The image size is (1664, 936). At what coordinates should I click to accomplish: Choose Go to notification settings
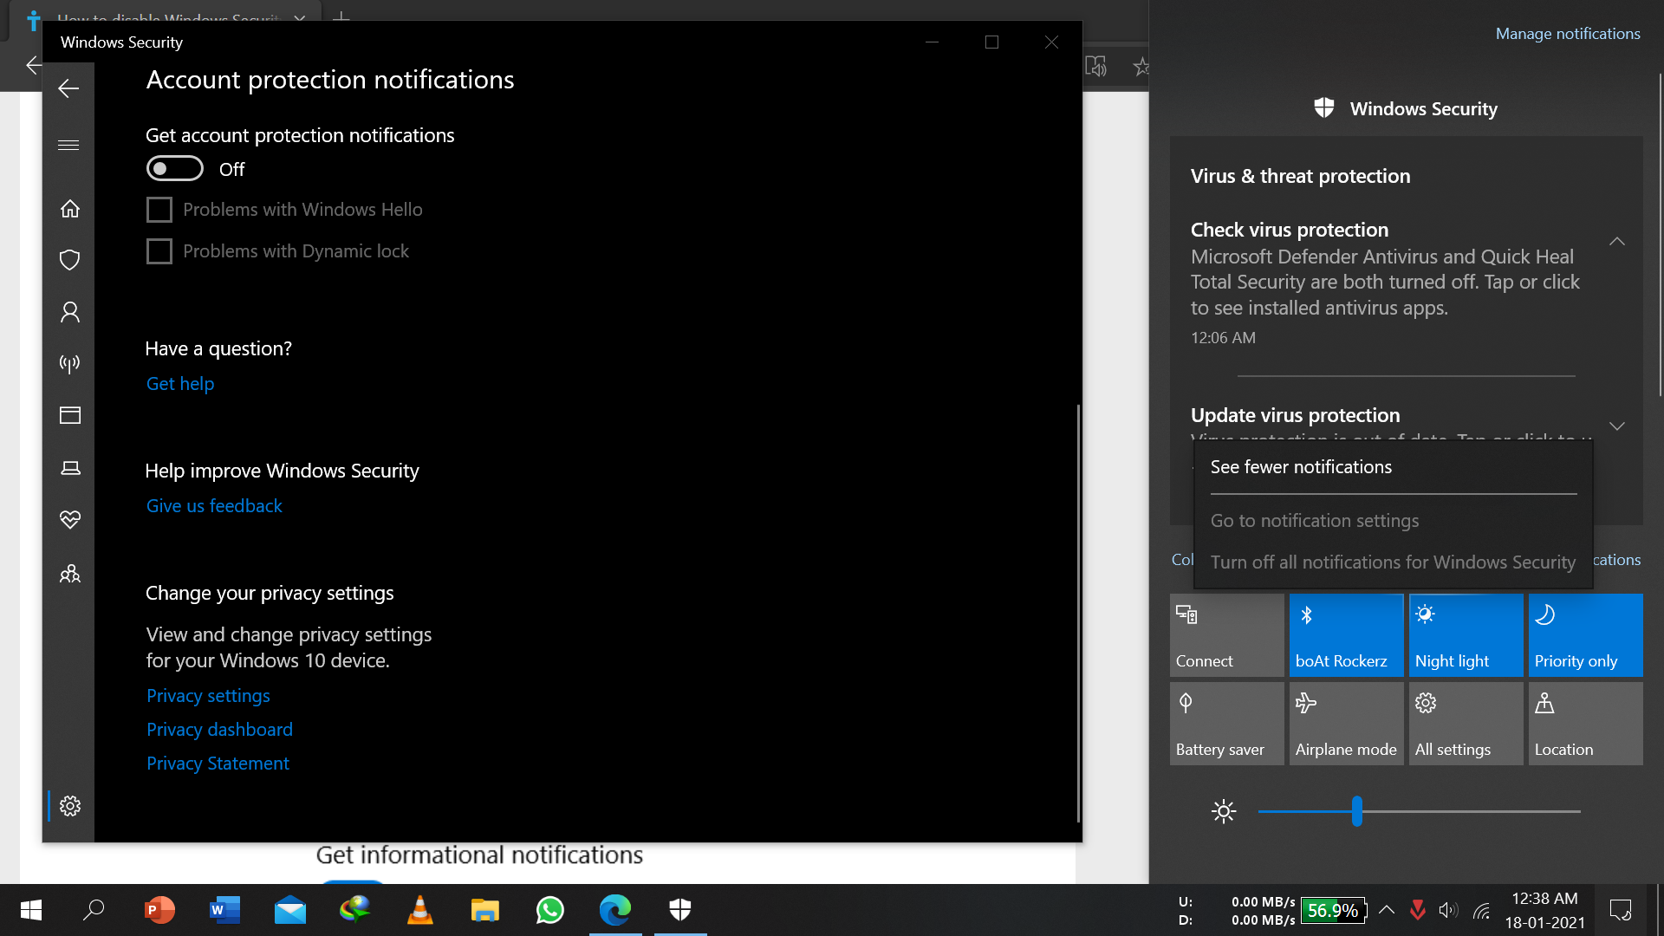[1314, 521]
